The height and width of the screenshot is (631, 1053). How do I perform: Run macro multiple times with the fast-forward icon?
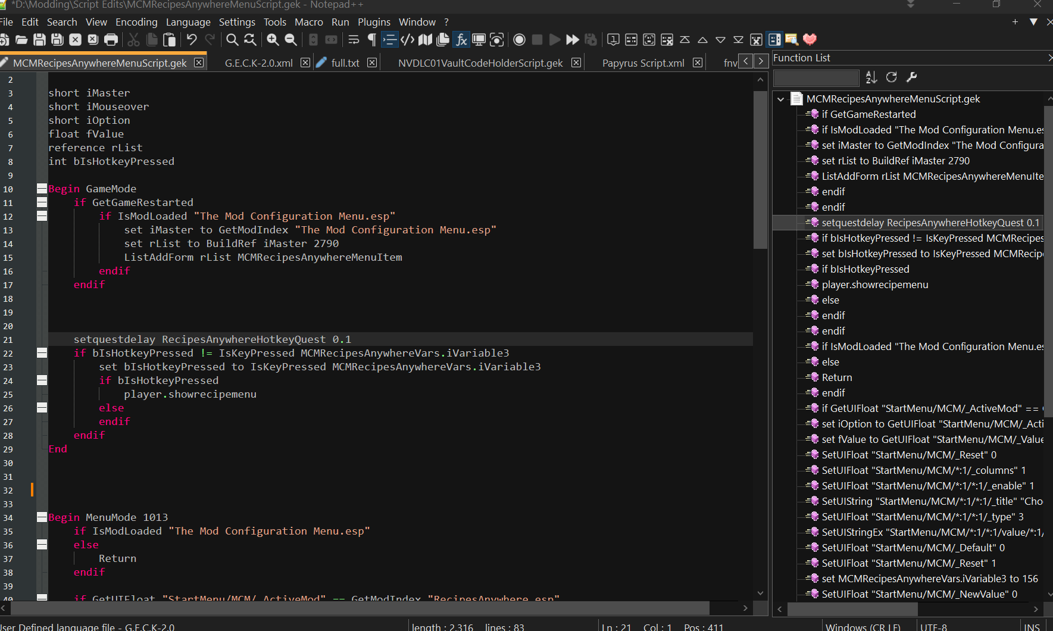[x=573, y=40]
